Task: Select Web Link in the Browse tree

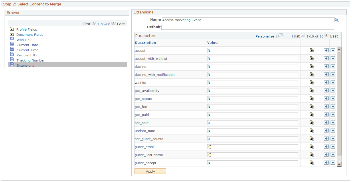Action: pos(24,39)
